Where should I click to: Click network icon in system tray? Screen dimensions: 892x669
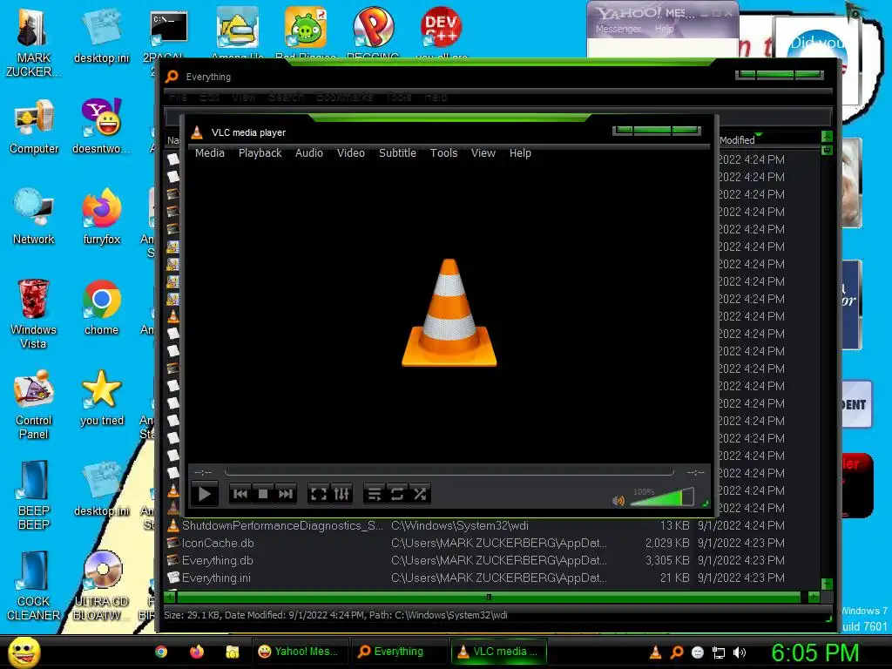tap(719, 652)
